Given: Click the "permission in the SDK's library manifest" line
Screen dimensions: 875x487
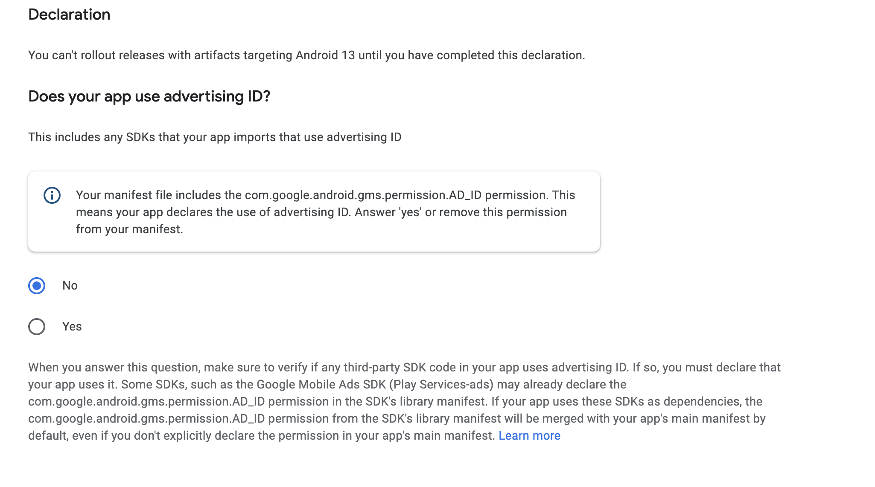Looking at the screenshot, I should [x=395, y=402].
